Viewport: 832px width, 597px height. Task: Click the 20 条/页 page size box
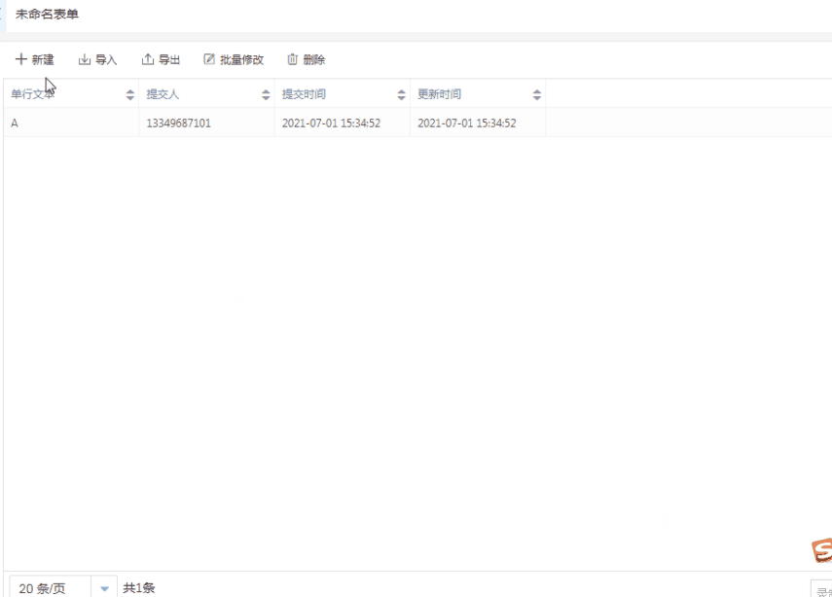pyautogui.click(x=49, y=588)
